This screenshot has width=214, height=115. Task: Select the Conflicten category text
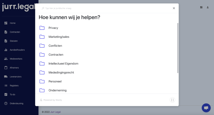point(55,46)
